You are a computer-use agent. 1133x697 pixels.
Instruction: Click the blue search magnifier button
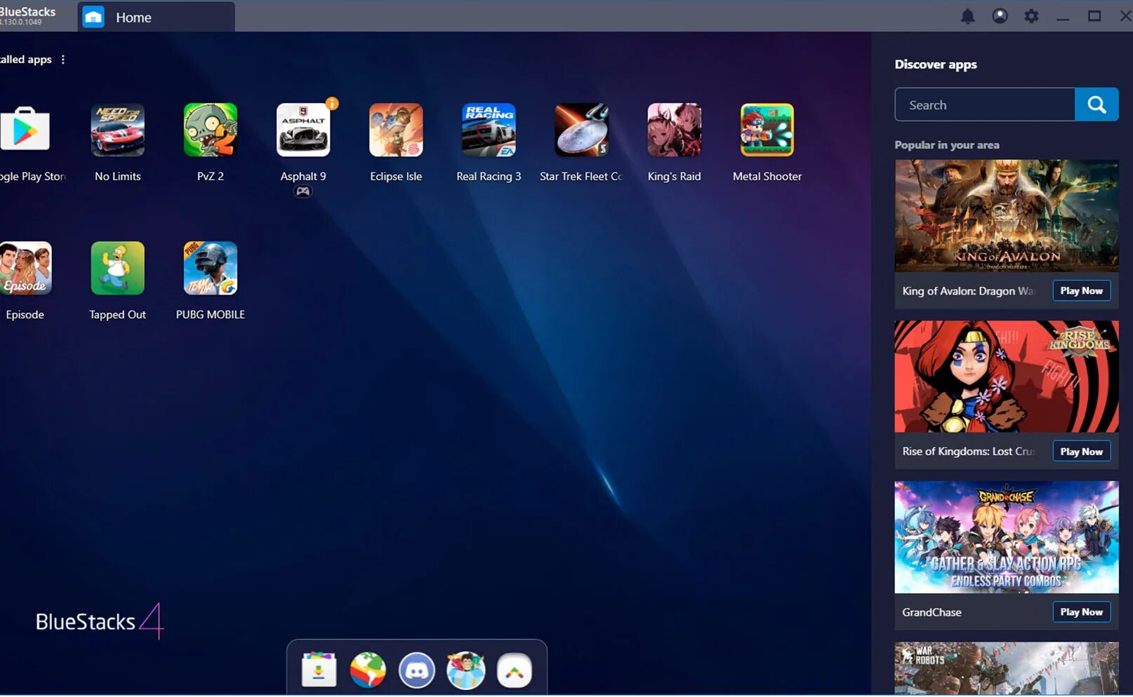pyautogui.click(x=1096, y=104)
